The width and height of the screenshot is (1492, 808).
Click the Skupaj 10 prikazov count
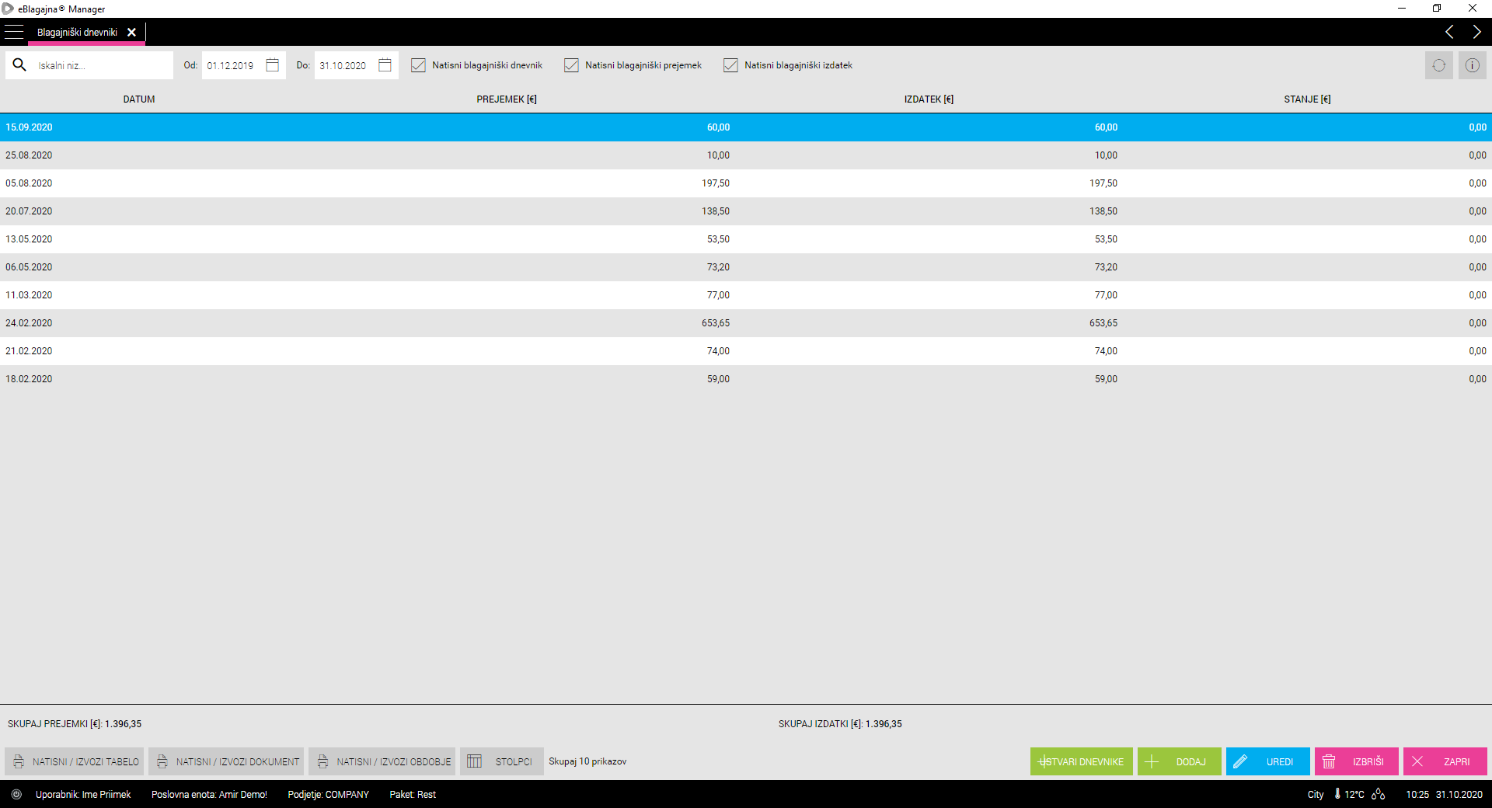(x=587, y=761)
